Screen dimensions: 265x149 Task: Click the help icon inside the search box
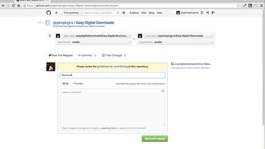118,13
